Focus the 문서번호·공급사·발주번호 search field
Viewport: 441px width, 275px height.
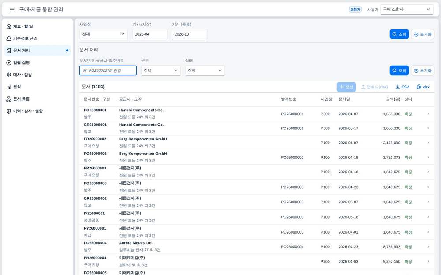[x=108, y=70]
